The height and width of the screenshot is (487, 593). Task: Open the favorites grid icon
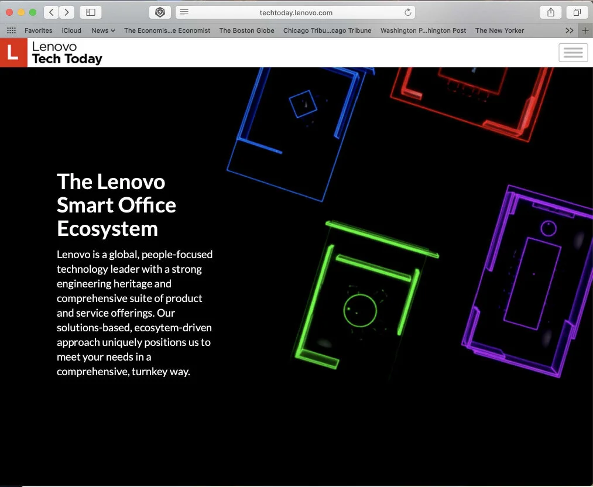(11, 30)
